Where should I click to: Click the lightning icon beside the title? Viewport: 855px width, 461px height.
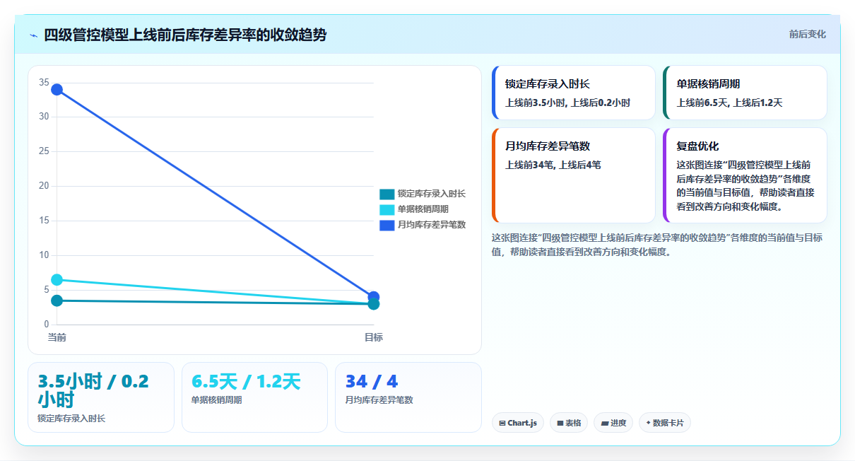(34, 35)
